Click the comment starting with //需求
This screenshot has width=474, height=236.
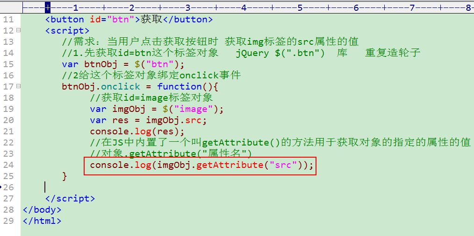click(210, 42)
